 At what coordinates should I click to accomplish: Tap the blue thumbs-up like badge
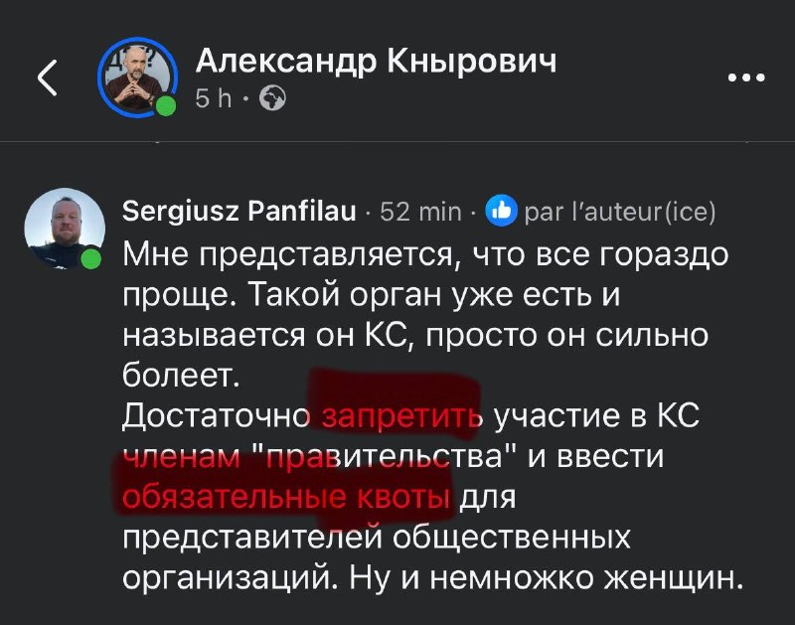[501, 211]
